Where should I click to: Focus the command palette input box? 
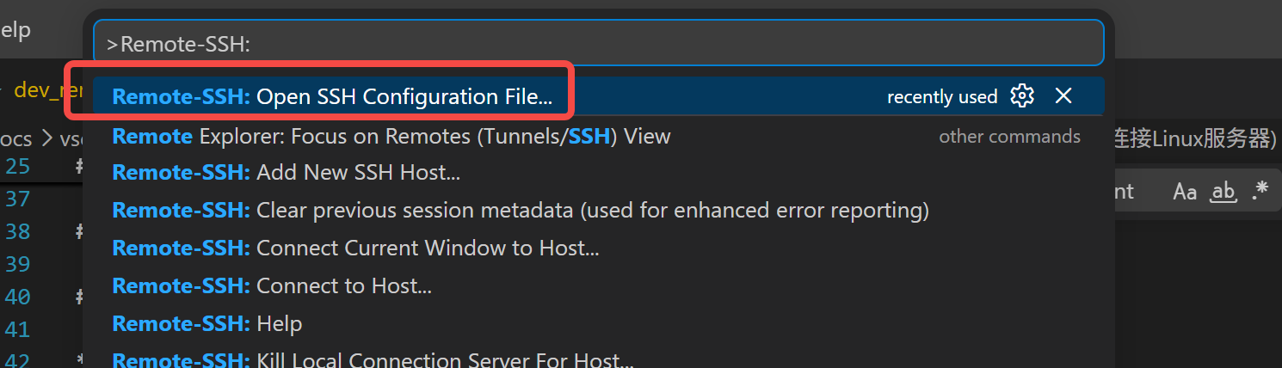click(x=598, y=43)
